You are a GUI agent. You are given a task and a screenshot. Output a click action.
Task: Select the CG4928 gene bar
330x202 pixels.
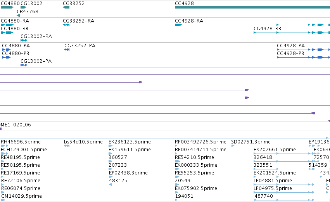pos(252,7)
